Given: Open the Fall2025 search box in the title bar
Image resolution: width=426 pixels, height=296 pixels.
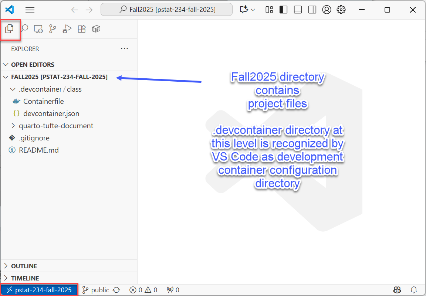Looking at the screenshot, I should [166, 9].
